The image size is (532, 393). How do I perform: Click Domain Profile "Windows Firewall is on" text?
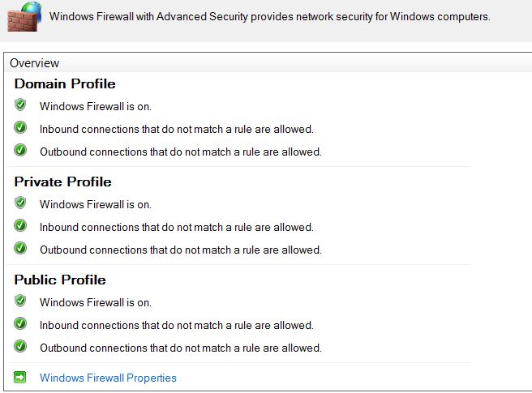[x=96, y=106]
